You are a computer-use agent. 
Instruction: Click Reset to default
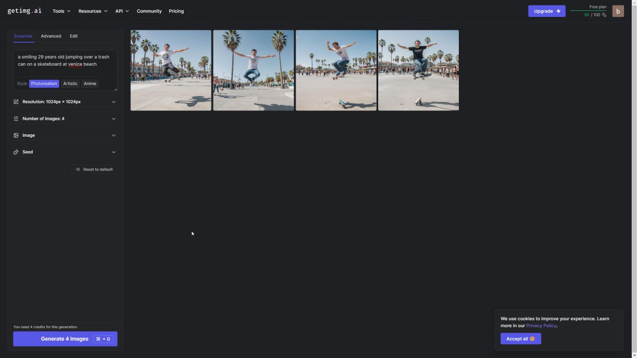pyautogui.click(x=94, y=170)
